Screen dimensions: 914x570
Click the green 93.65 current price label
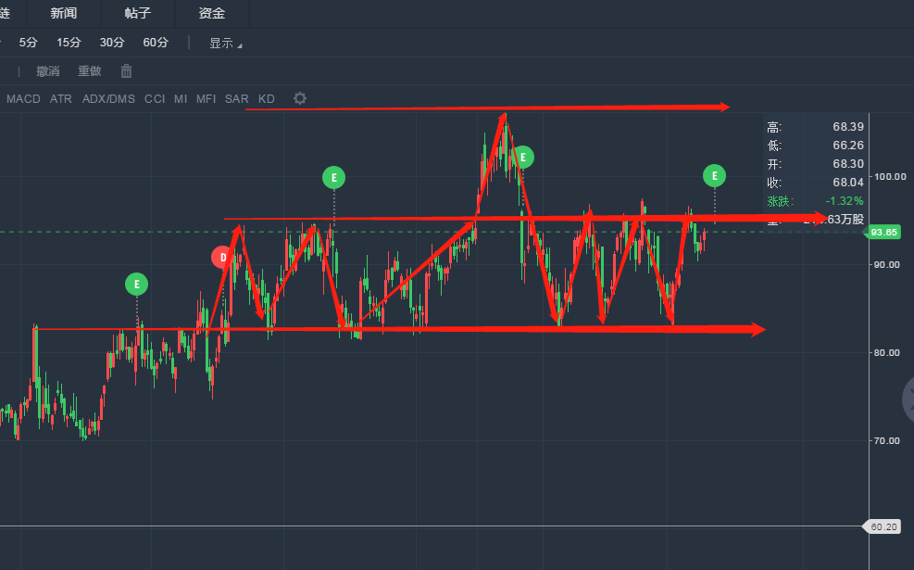[x=884, y=233]
